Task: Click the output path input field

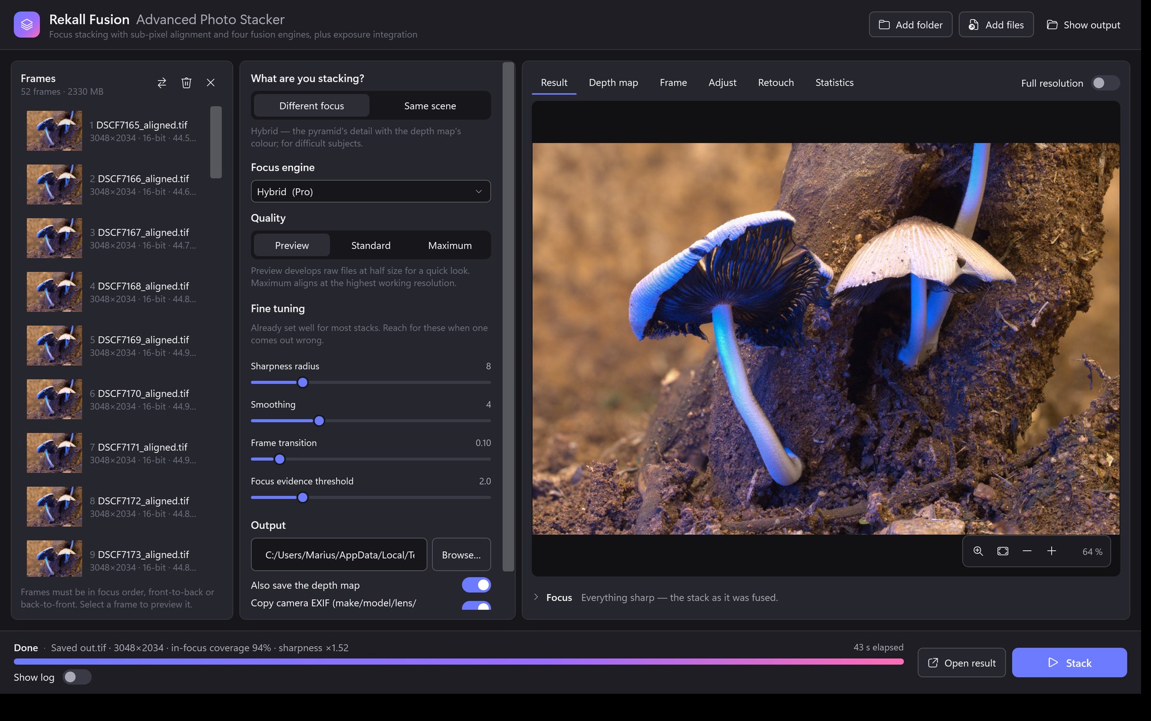Action: pyautogui.click(x=339, y=555)
